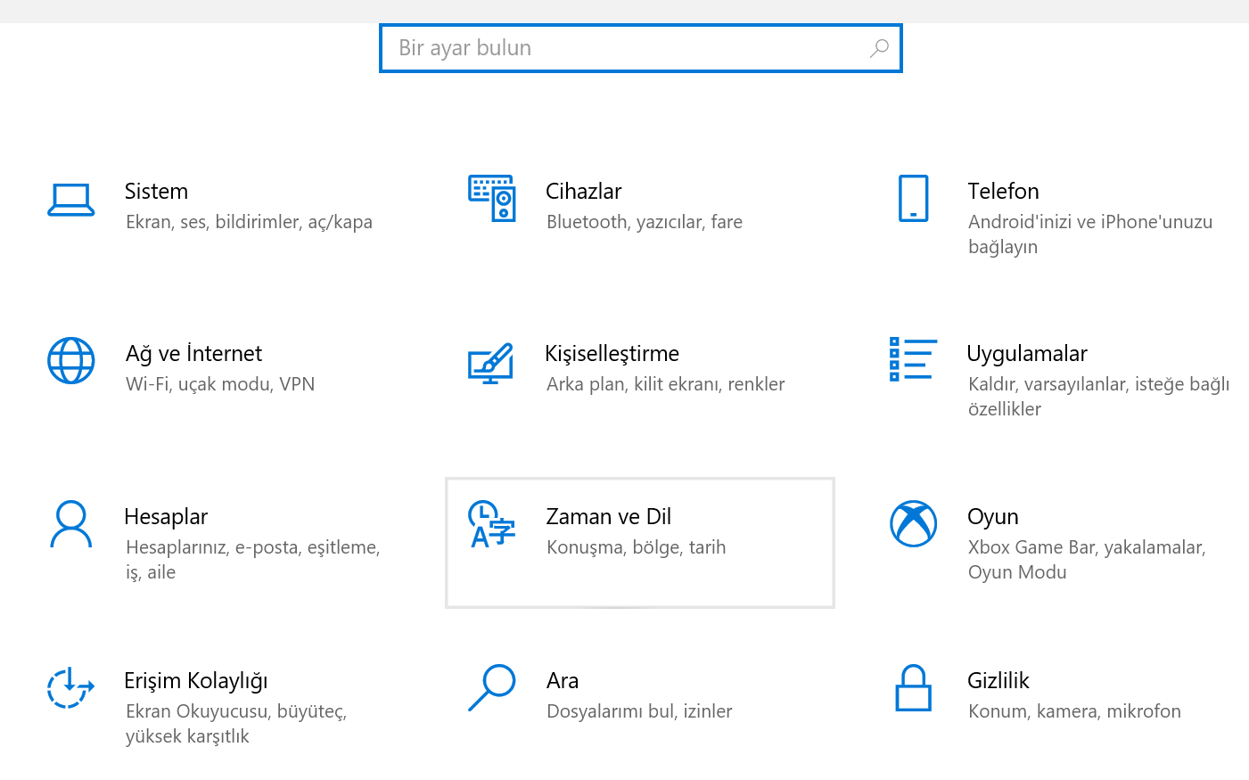Click the Hesaplar person icon
The height and width of the screenshot is (780, 1249).
[70, 523]
